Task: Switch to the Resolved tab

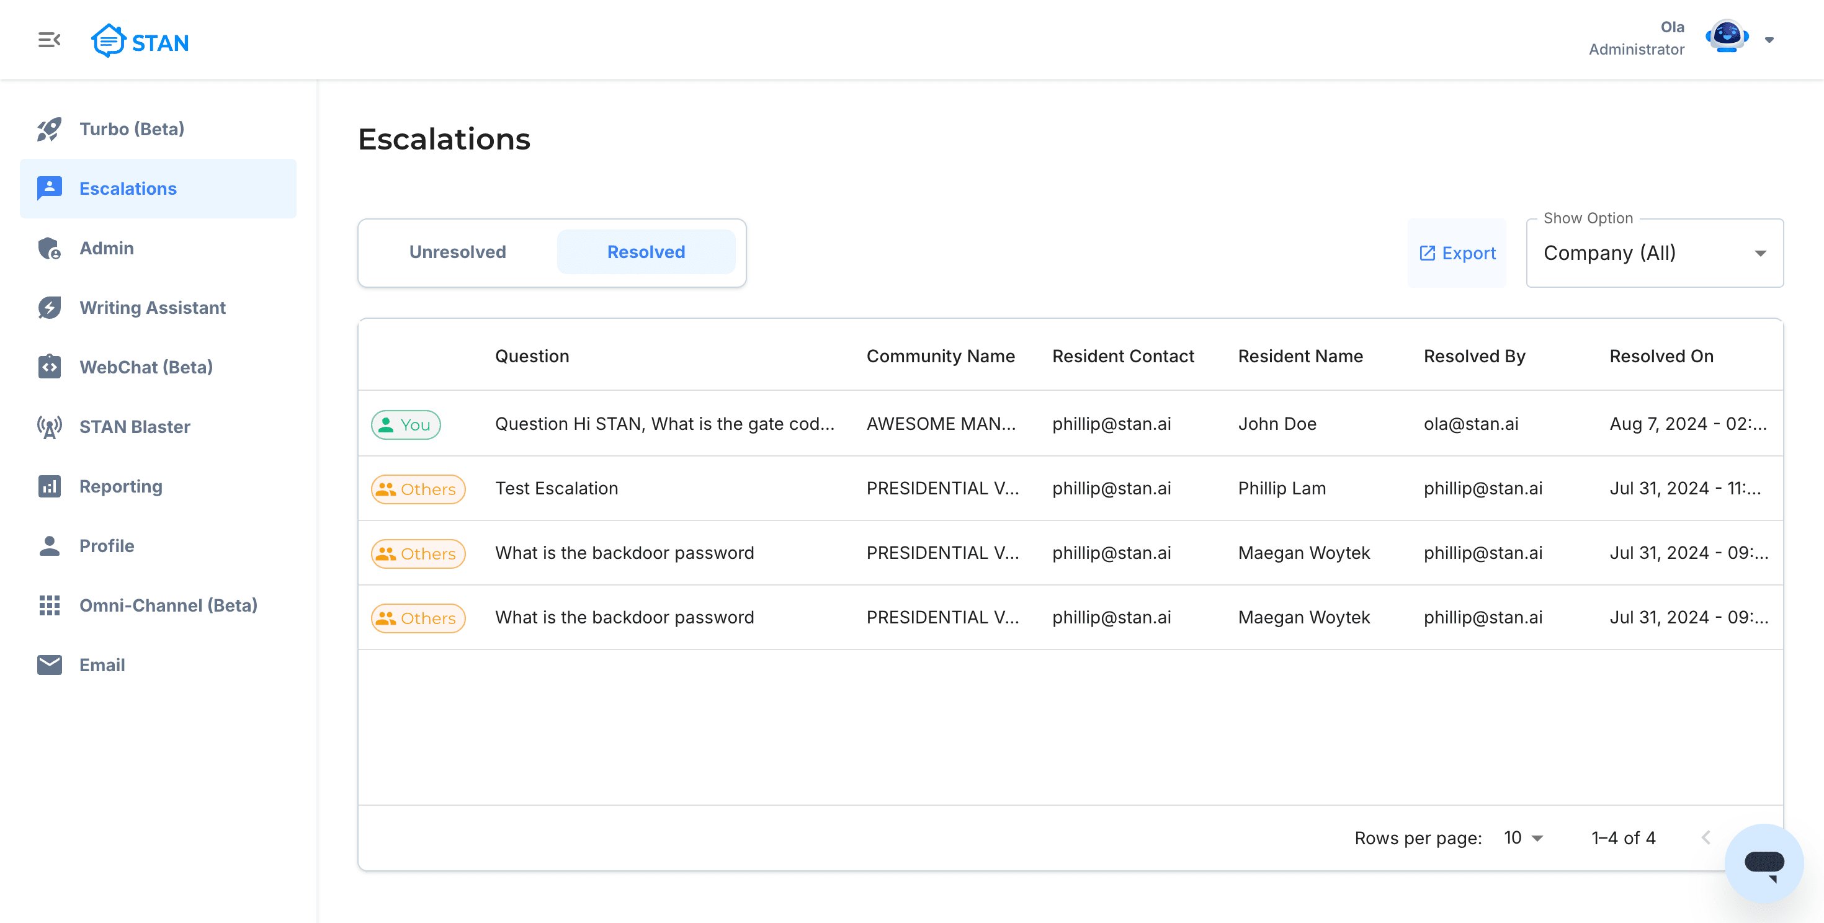Action: (646, 252)
